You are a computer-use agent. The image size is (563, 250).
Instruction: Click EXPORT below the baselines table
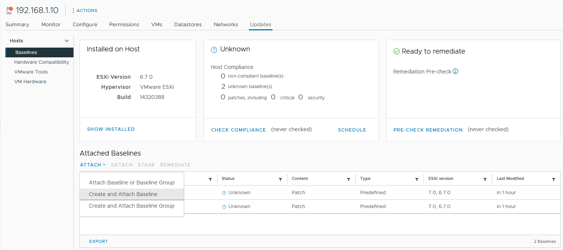click(x=99, y=241)
